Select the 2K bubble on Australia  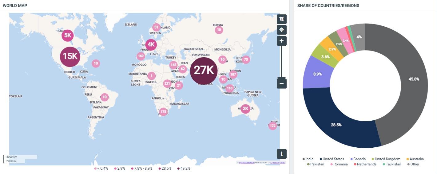245,108
